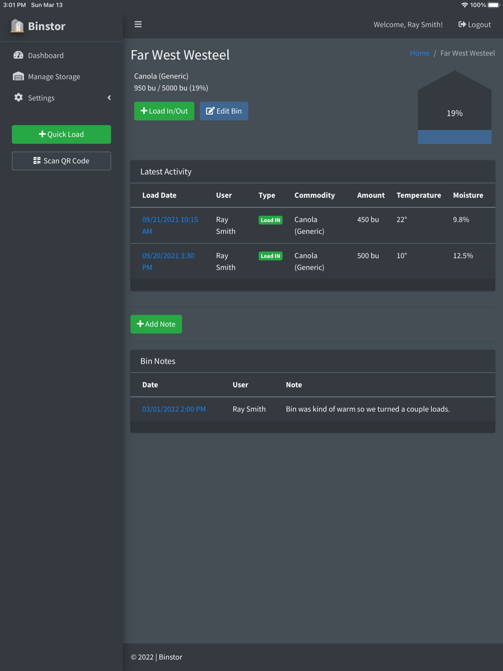Click the Binstor logo icon
The width and height of the screenshot is (503, 671).
[17, 26]
